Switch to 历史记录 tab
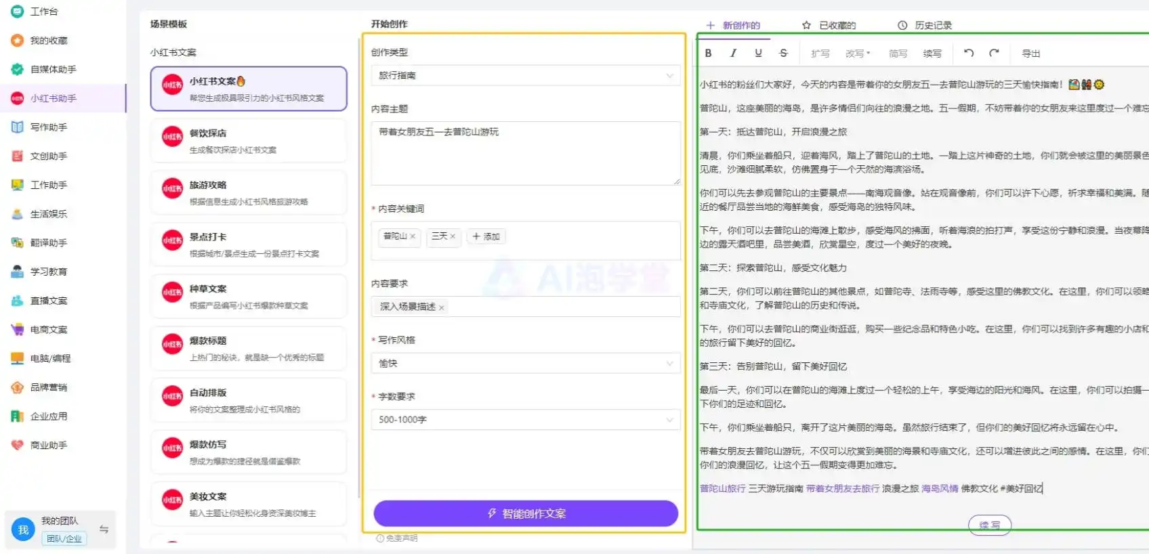 click(925, 25)
